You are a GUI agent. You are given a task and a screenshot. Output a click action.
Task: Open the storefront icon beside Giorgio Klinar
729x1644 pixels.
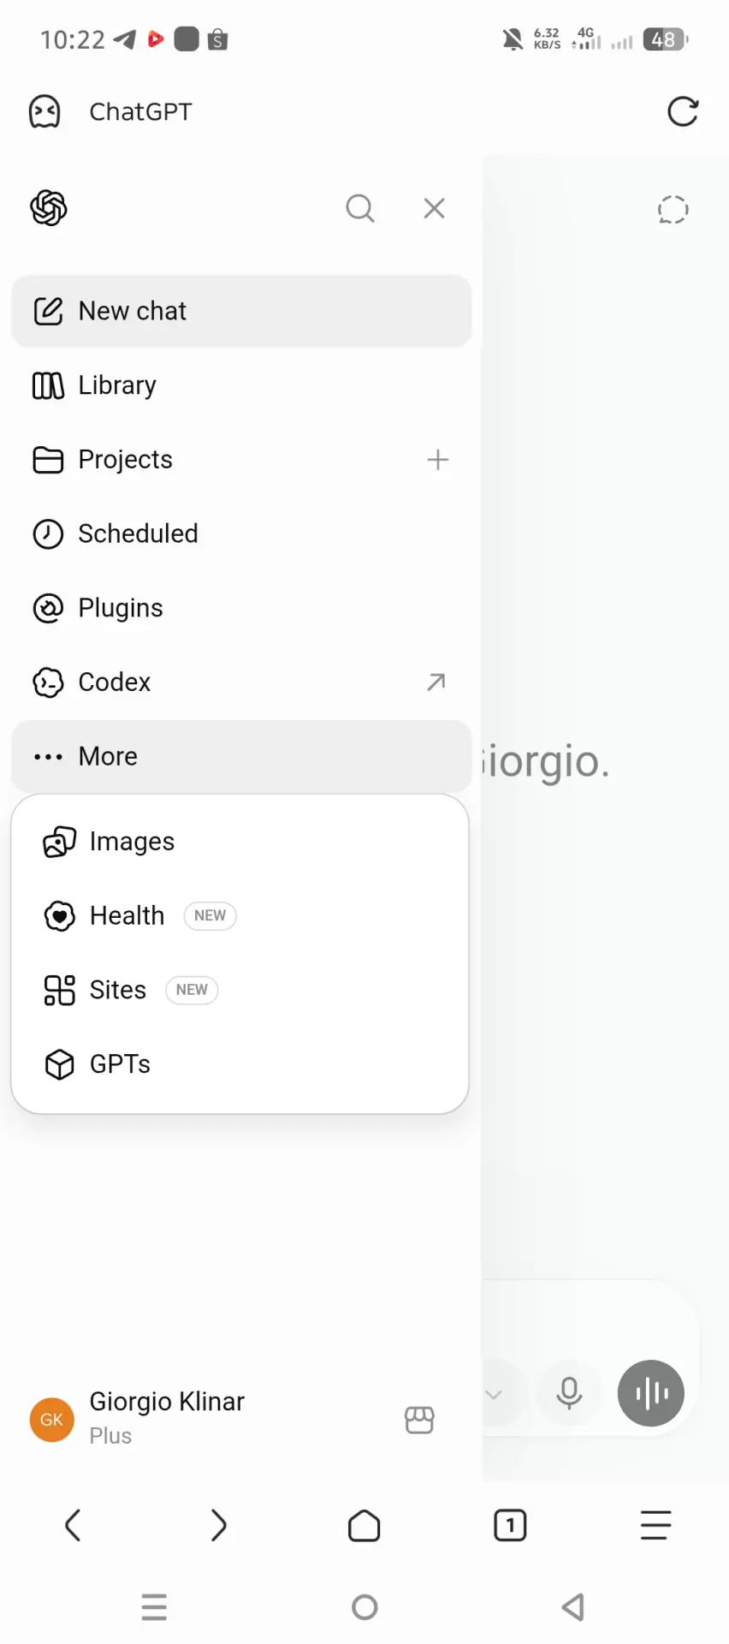click(419, 1420)
